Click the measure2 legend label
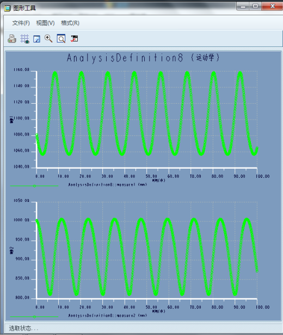The width and height of the screenshot is (283, 335). 108,315
